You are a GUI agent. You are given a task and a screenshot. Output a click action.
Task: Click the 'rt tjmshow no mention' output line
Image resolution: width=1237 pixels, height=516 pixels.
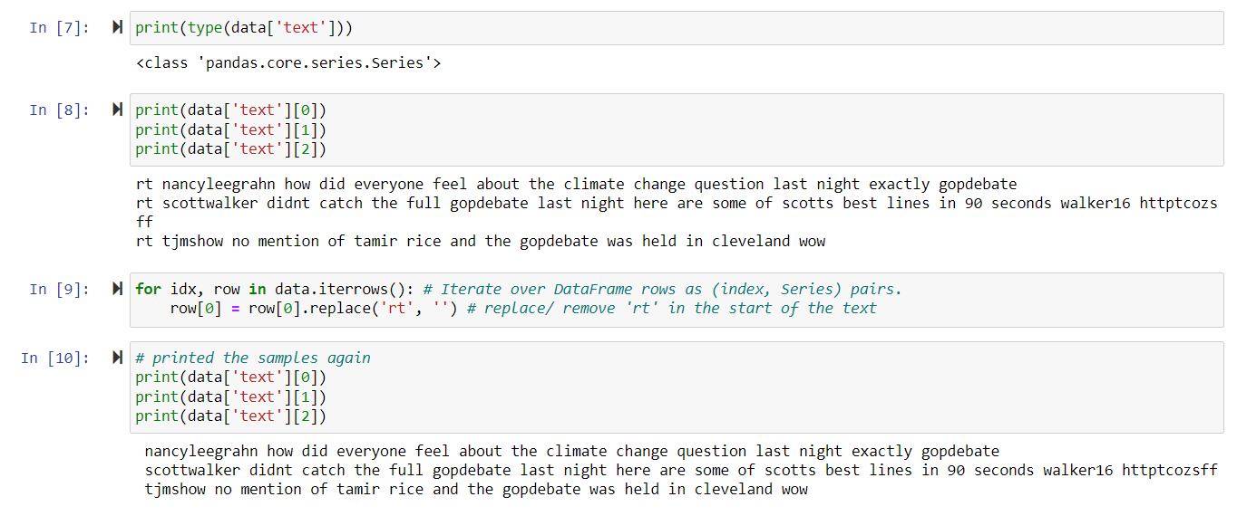pos(480,242)
